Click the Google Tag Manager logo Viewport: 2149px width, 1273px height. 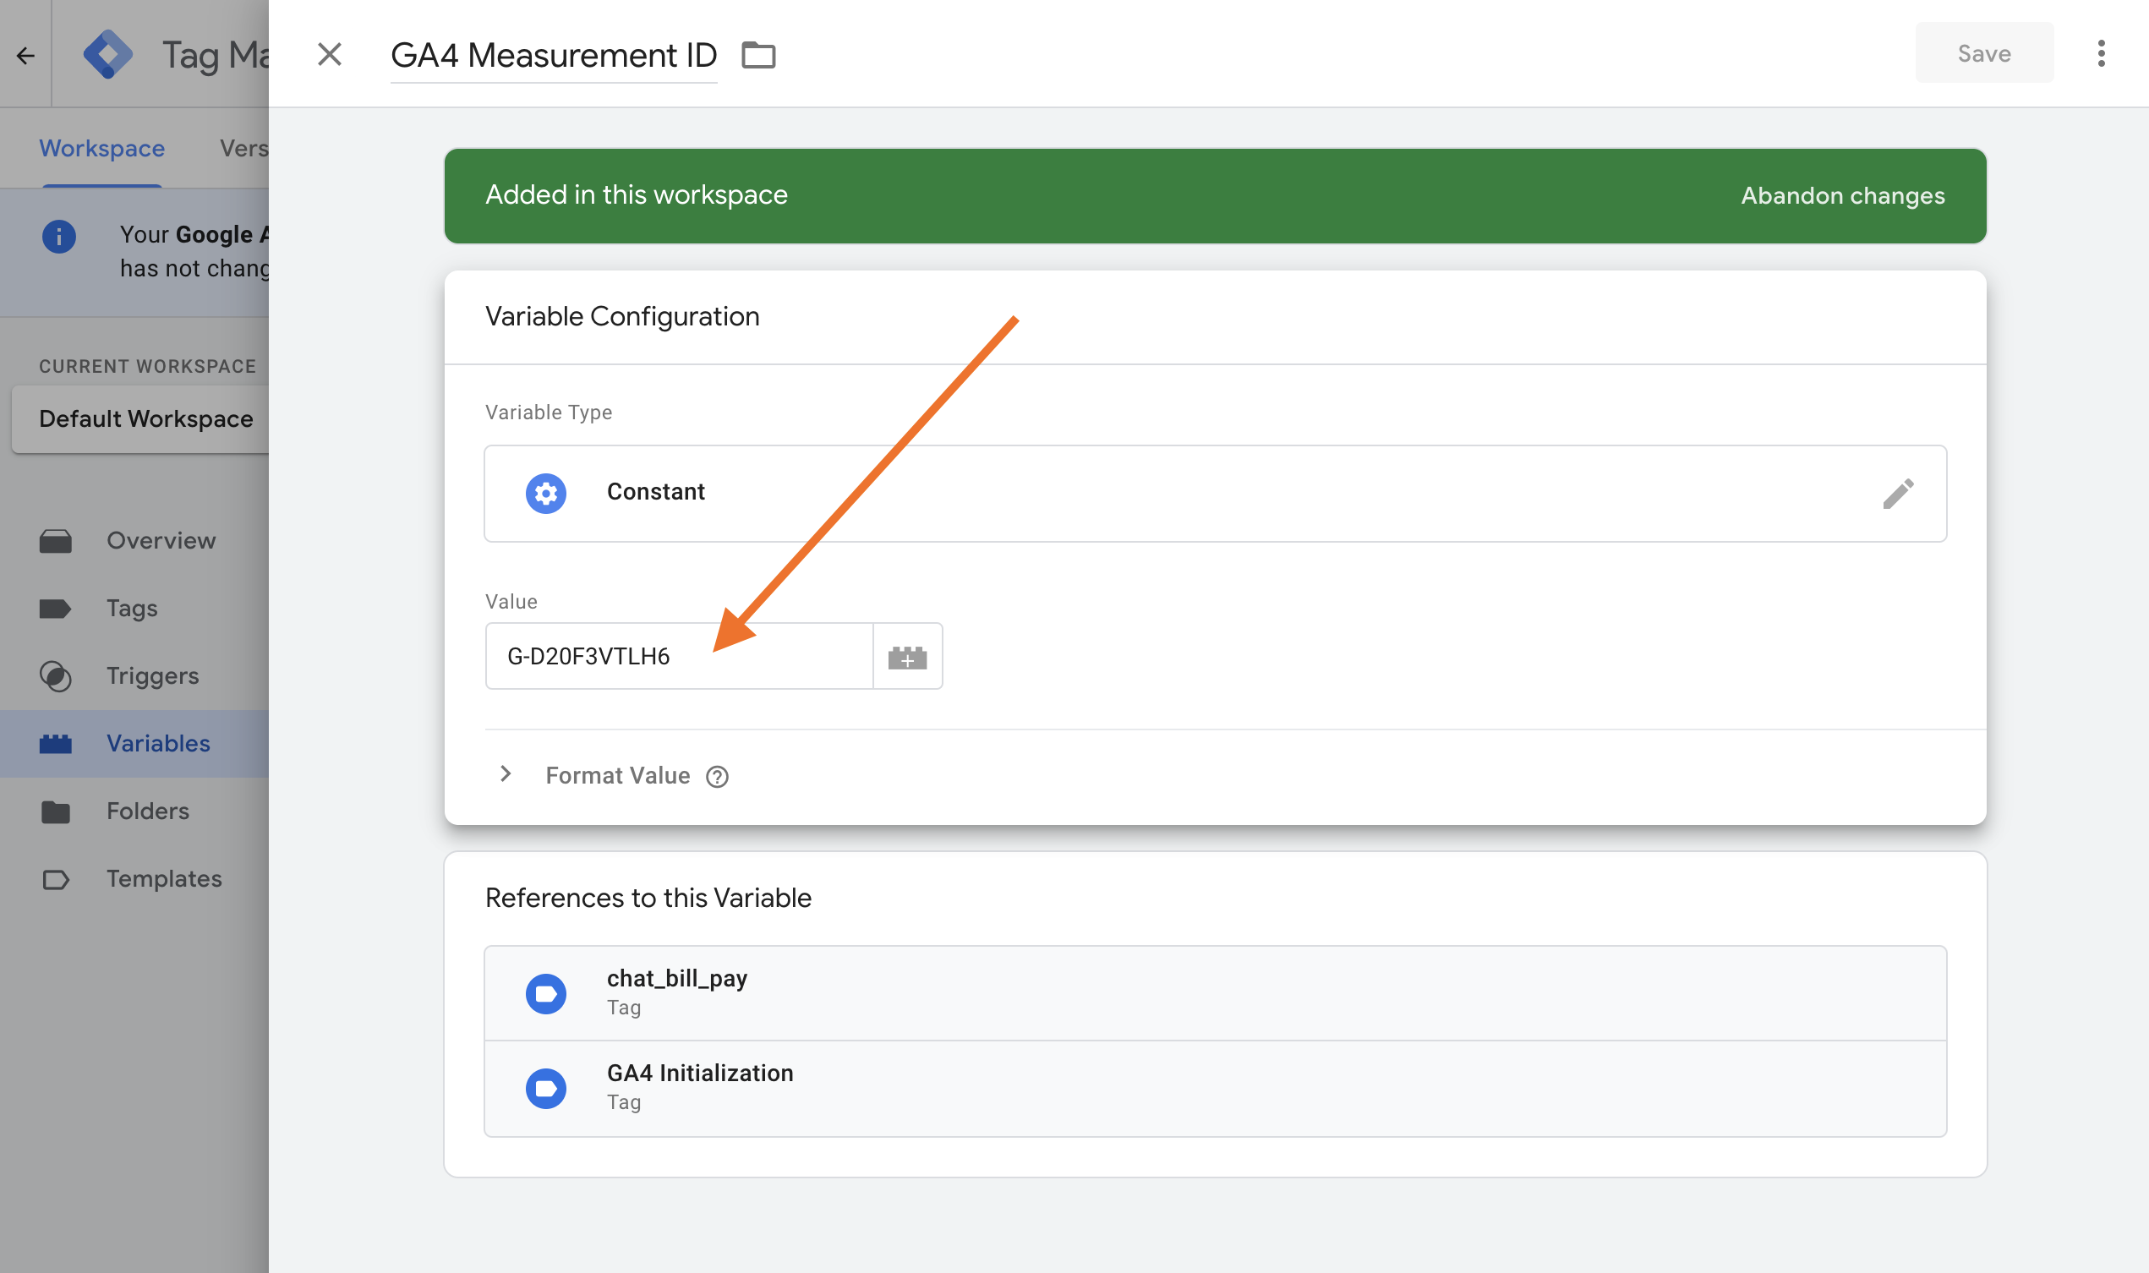point(108,55)
